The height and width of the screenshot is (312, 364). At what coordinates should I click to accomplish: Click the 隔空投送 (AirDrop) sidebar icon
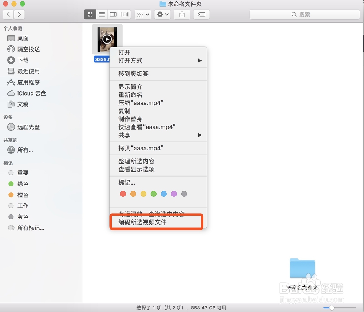coord(11,49)
